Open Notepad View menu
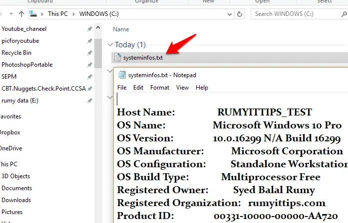Viewport: 348px width, 223px height. (x=182, y=88)
